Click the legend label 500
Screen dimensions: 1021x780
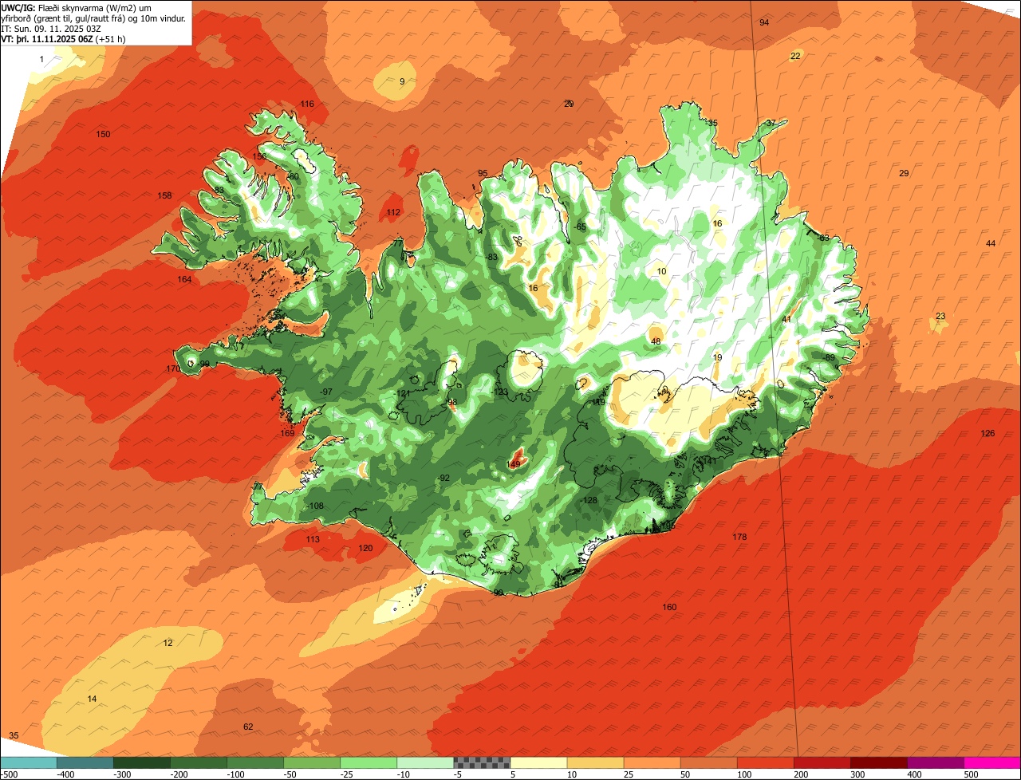tap(971, 774)
